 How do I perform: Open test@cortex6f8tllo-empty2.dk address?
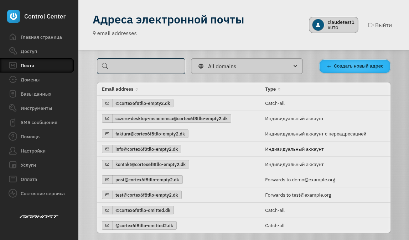click(142, 195)
